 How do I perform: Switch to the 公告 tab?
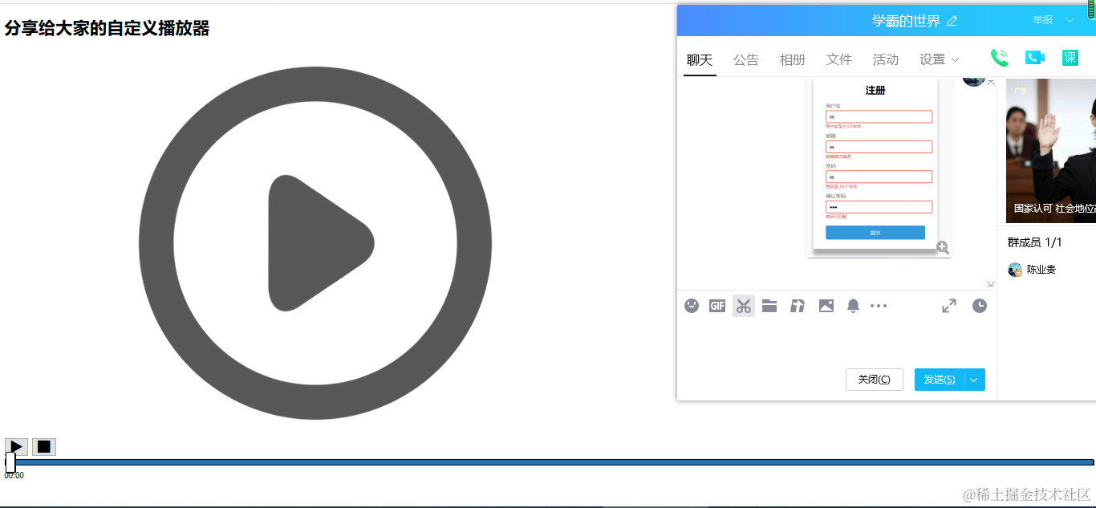click(x=746, y=60)
